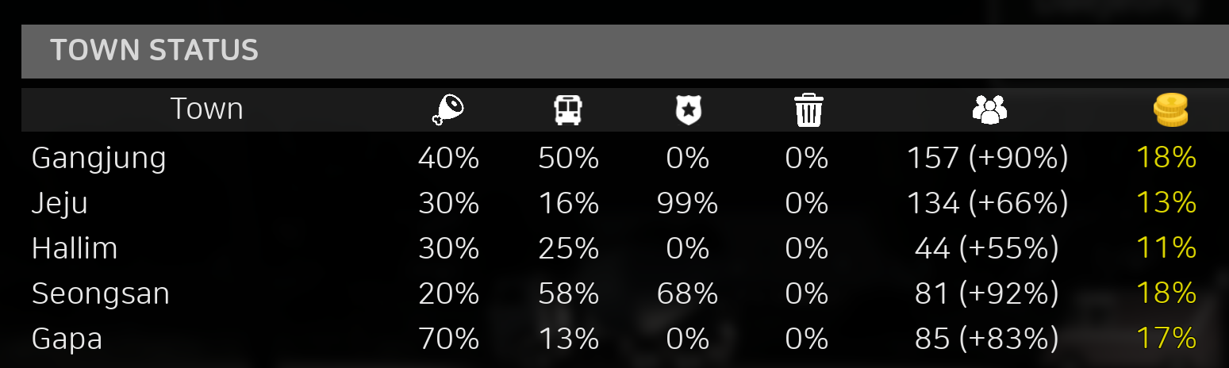The height and width of the screenshot is (368, 1229).
Task: Click the food supply meat icon
Action: (448, 109)
